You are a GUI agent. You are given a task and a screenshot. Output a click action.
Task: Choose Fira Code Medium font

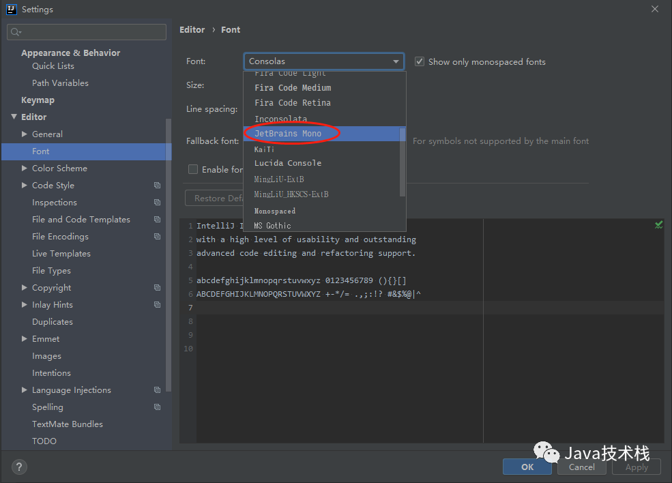click(x=325, y=88)
